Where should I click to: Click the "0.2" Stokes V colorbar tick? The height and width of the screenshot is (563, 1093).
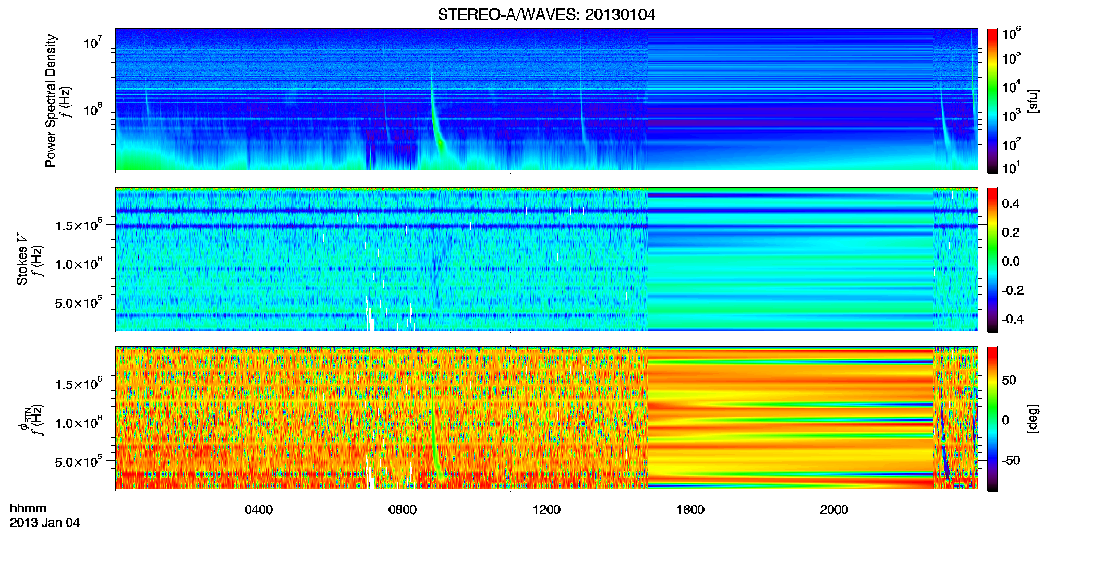[x=1011, y=232]
